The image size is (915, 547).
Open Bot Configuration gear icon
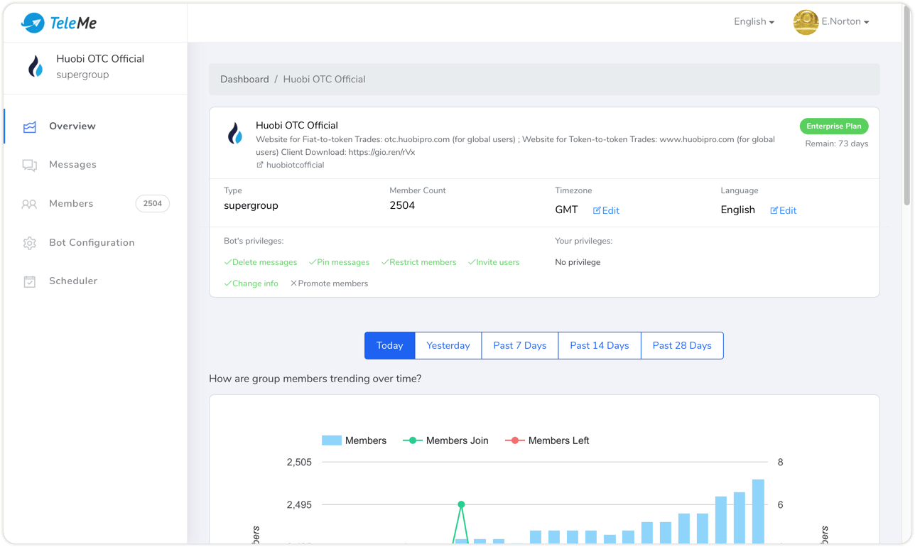point(30,244)
